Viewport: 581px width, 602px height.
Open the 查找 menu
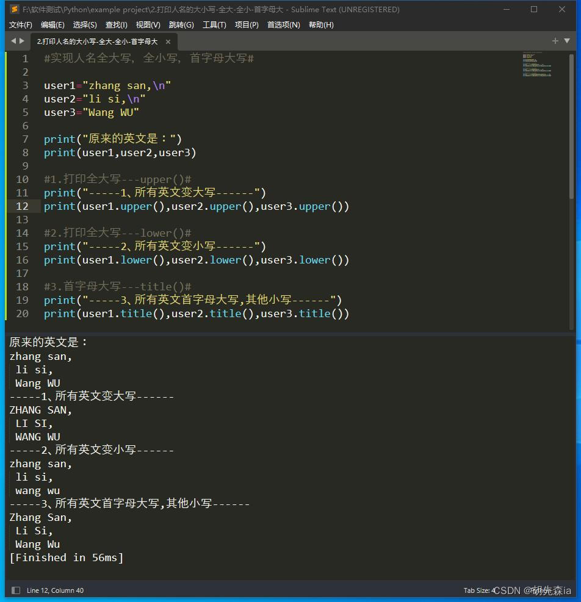tap(115, 24)
